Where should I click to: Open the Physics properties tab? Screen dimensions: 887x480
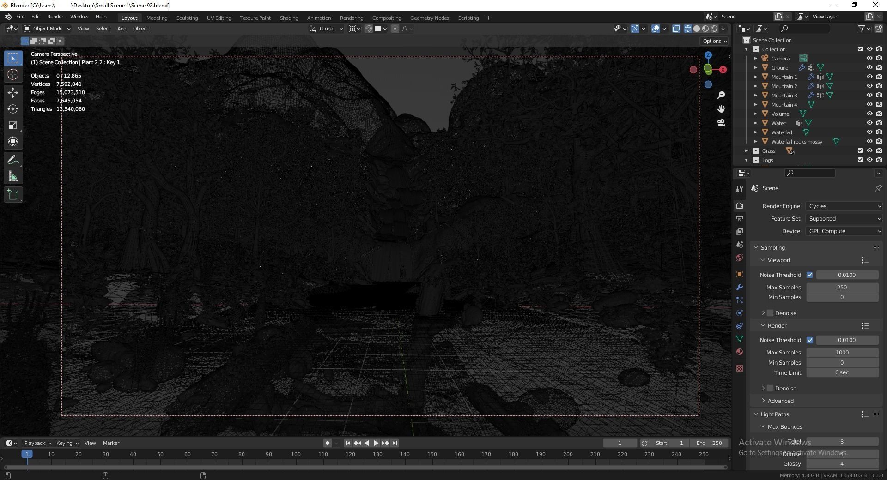click(x=740, y=313)
